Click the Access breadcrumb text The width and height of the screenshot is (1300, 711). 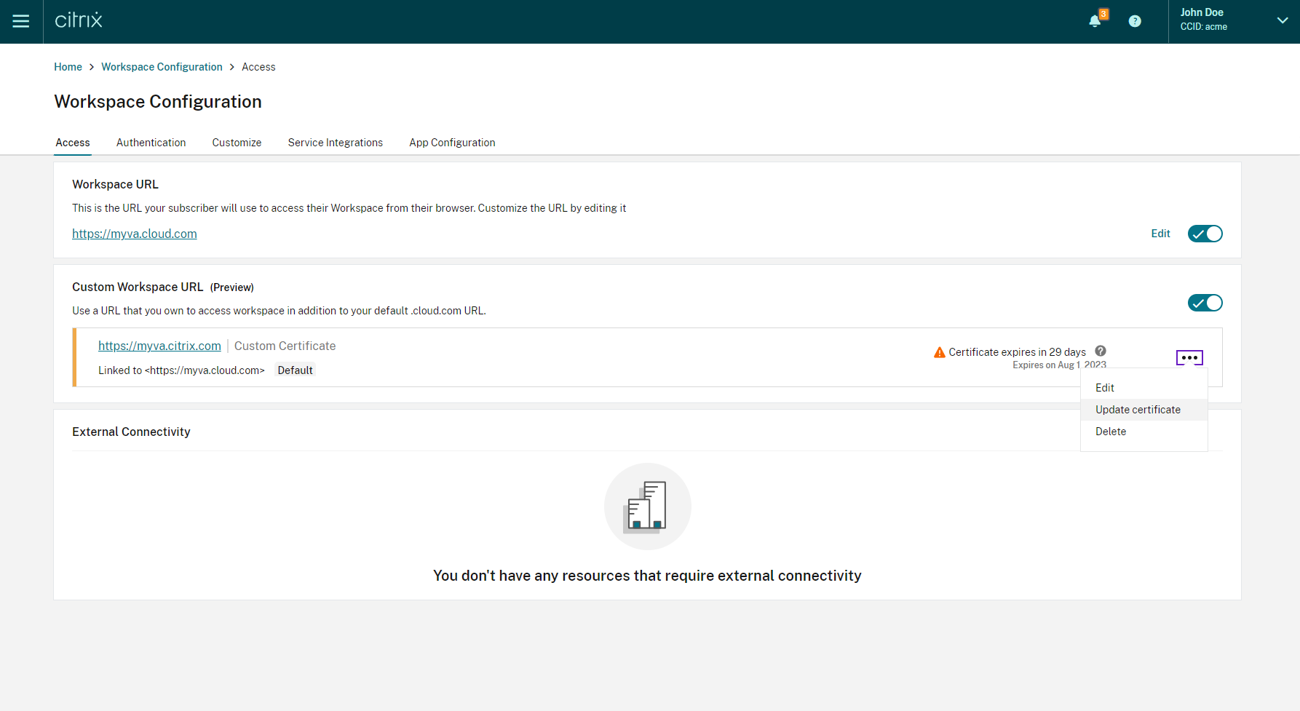[258, 67]
